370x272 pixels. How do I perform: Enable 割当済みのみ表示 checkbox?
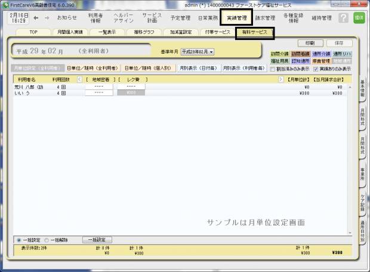click(x=273, y=69)
